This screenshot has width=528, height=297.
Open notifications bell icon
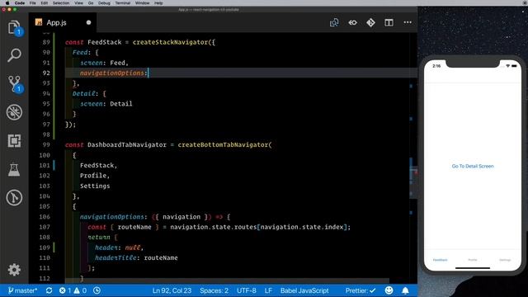click(x=405, y=290)
